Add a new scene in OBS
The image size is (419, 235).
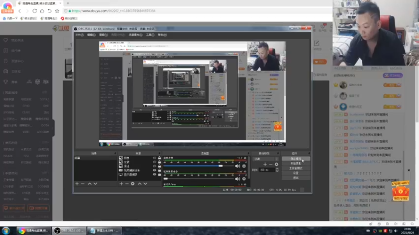tap(77, 184)
